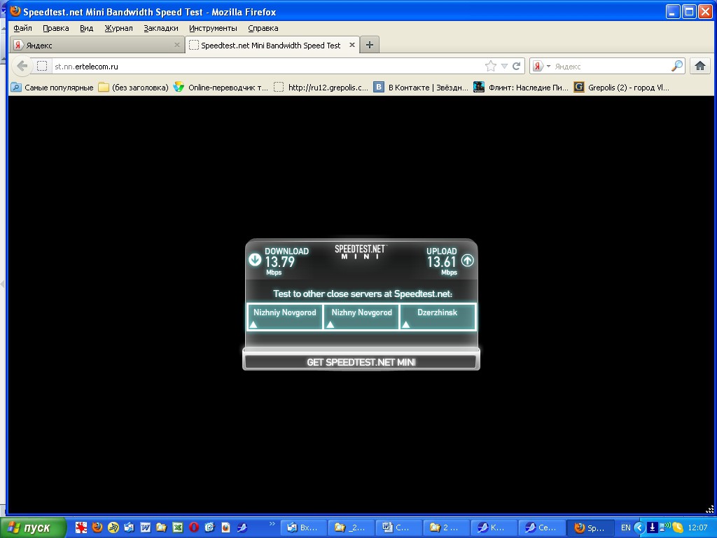Click the yellow tray icon beside the clock
The width and height of the screenshot is (717, 538).
[x=677, y=527]
